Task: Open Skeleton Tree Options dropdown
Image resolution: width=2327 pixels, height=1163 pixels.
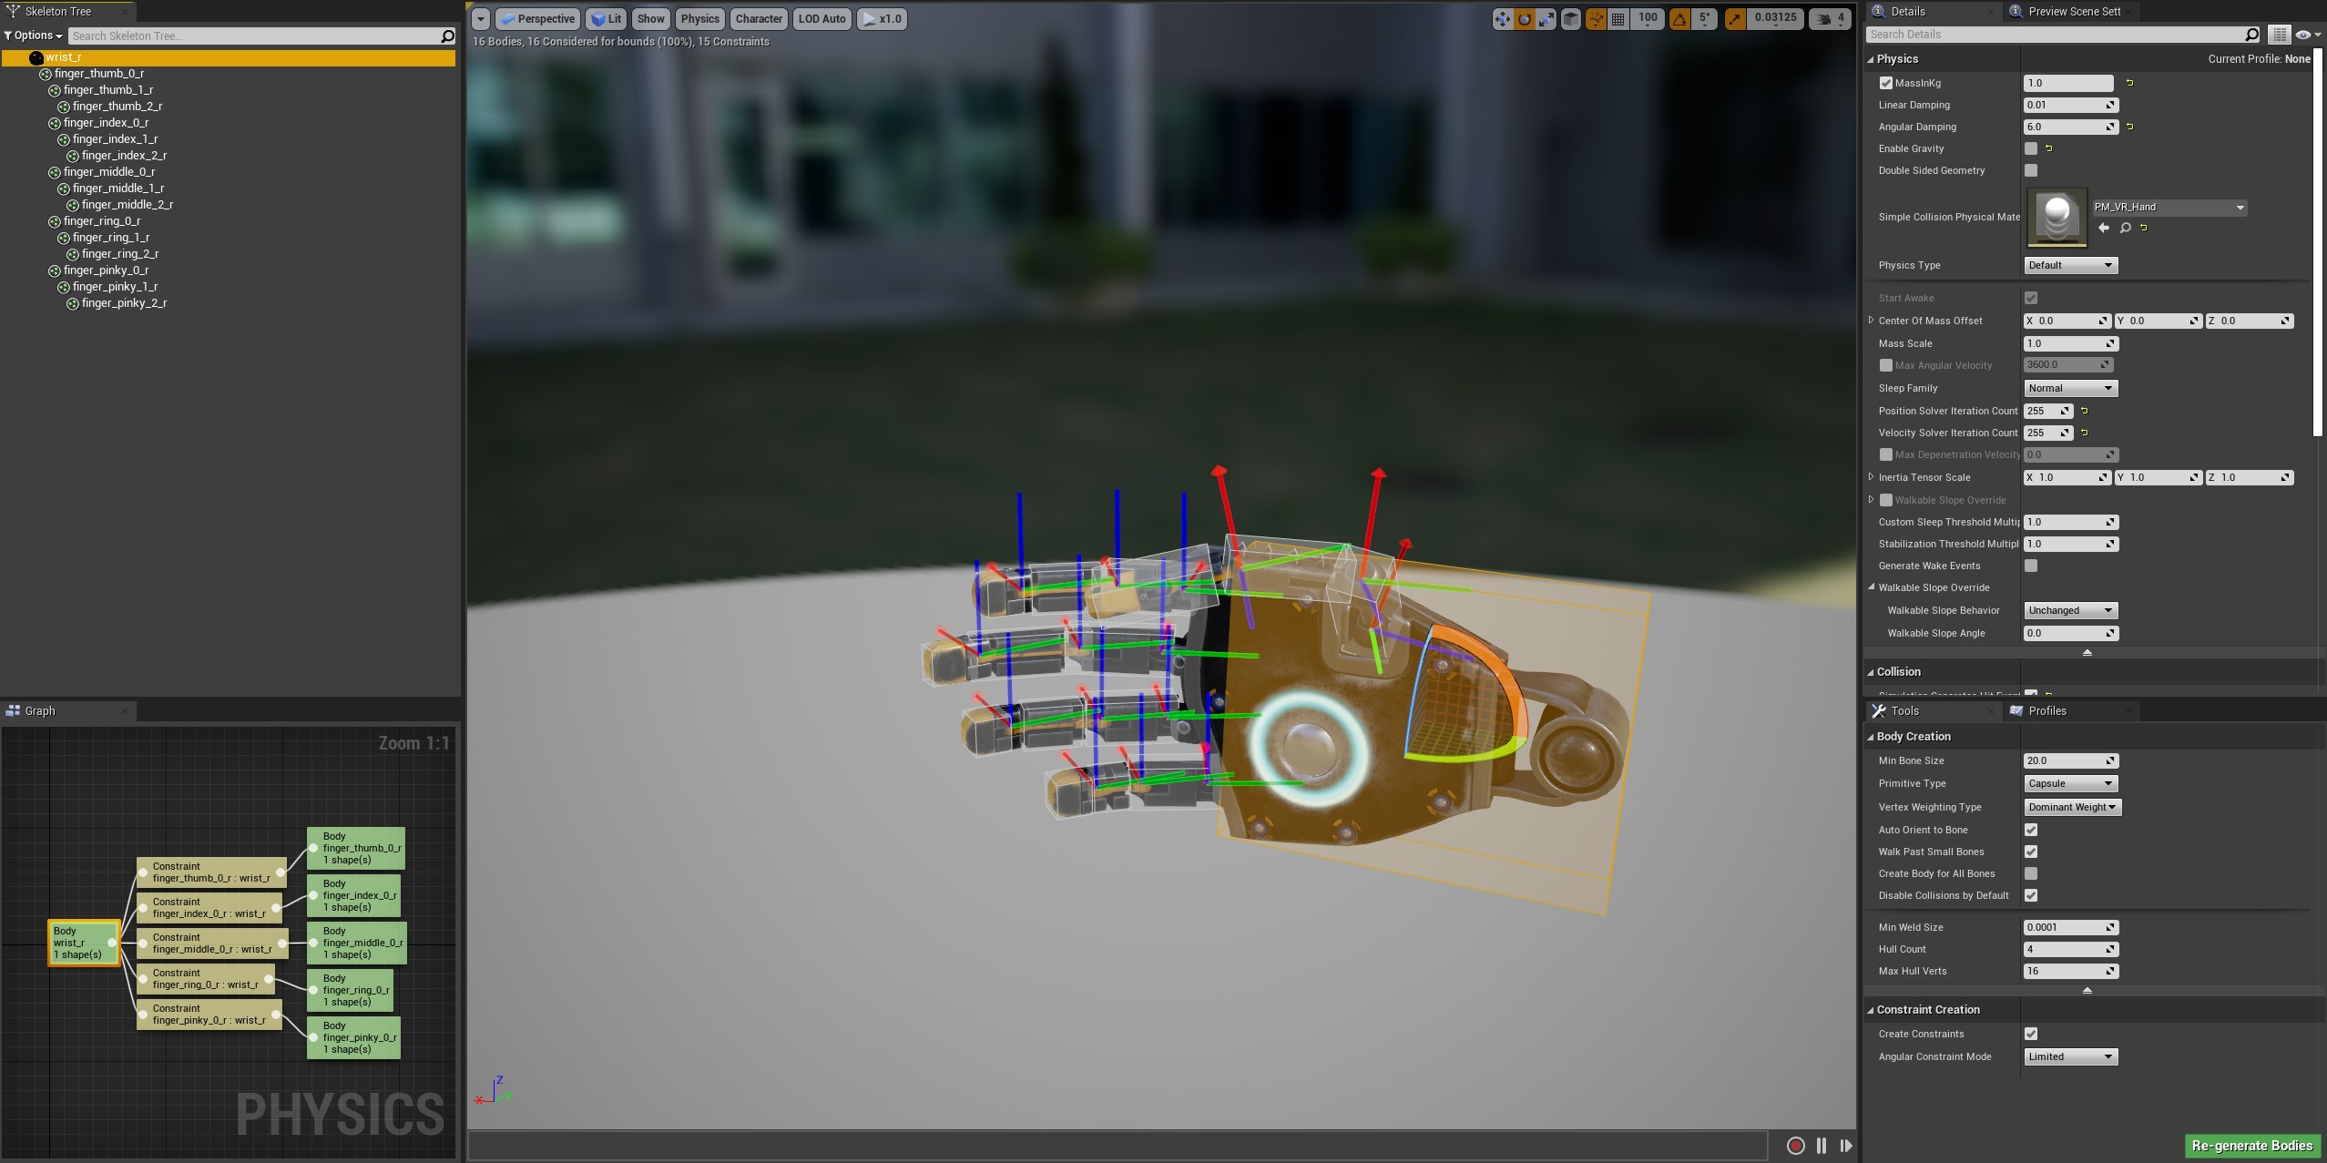Action: [x=33, y=36]
